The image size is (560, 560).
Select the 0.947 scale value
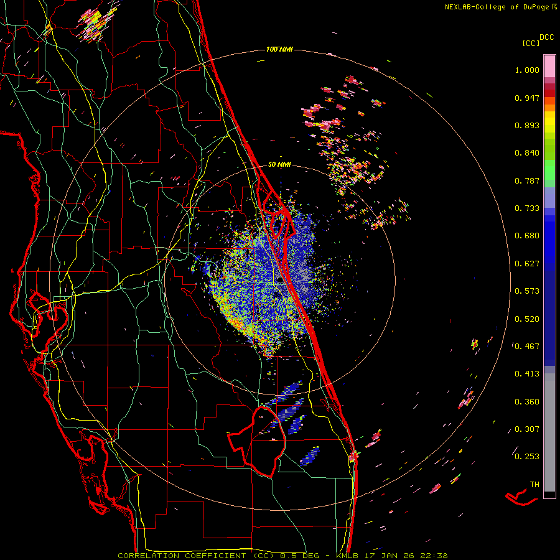click(527, 98)
